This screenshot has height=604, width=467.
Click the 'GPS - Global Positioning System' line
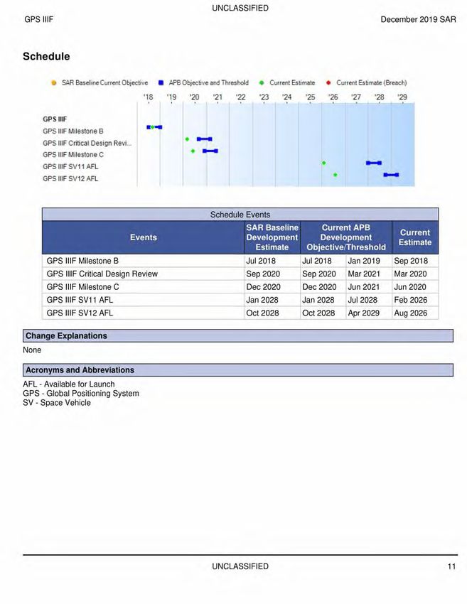81,393
